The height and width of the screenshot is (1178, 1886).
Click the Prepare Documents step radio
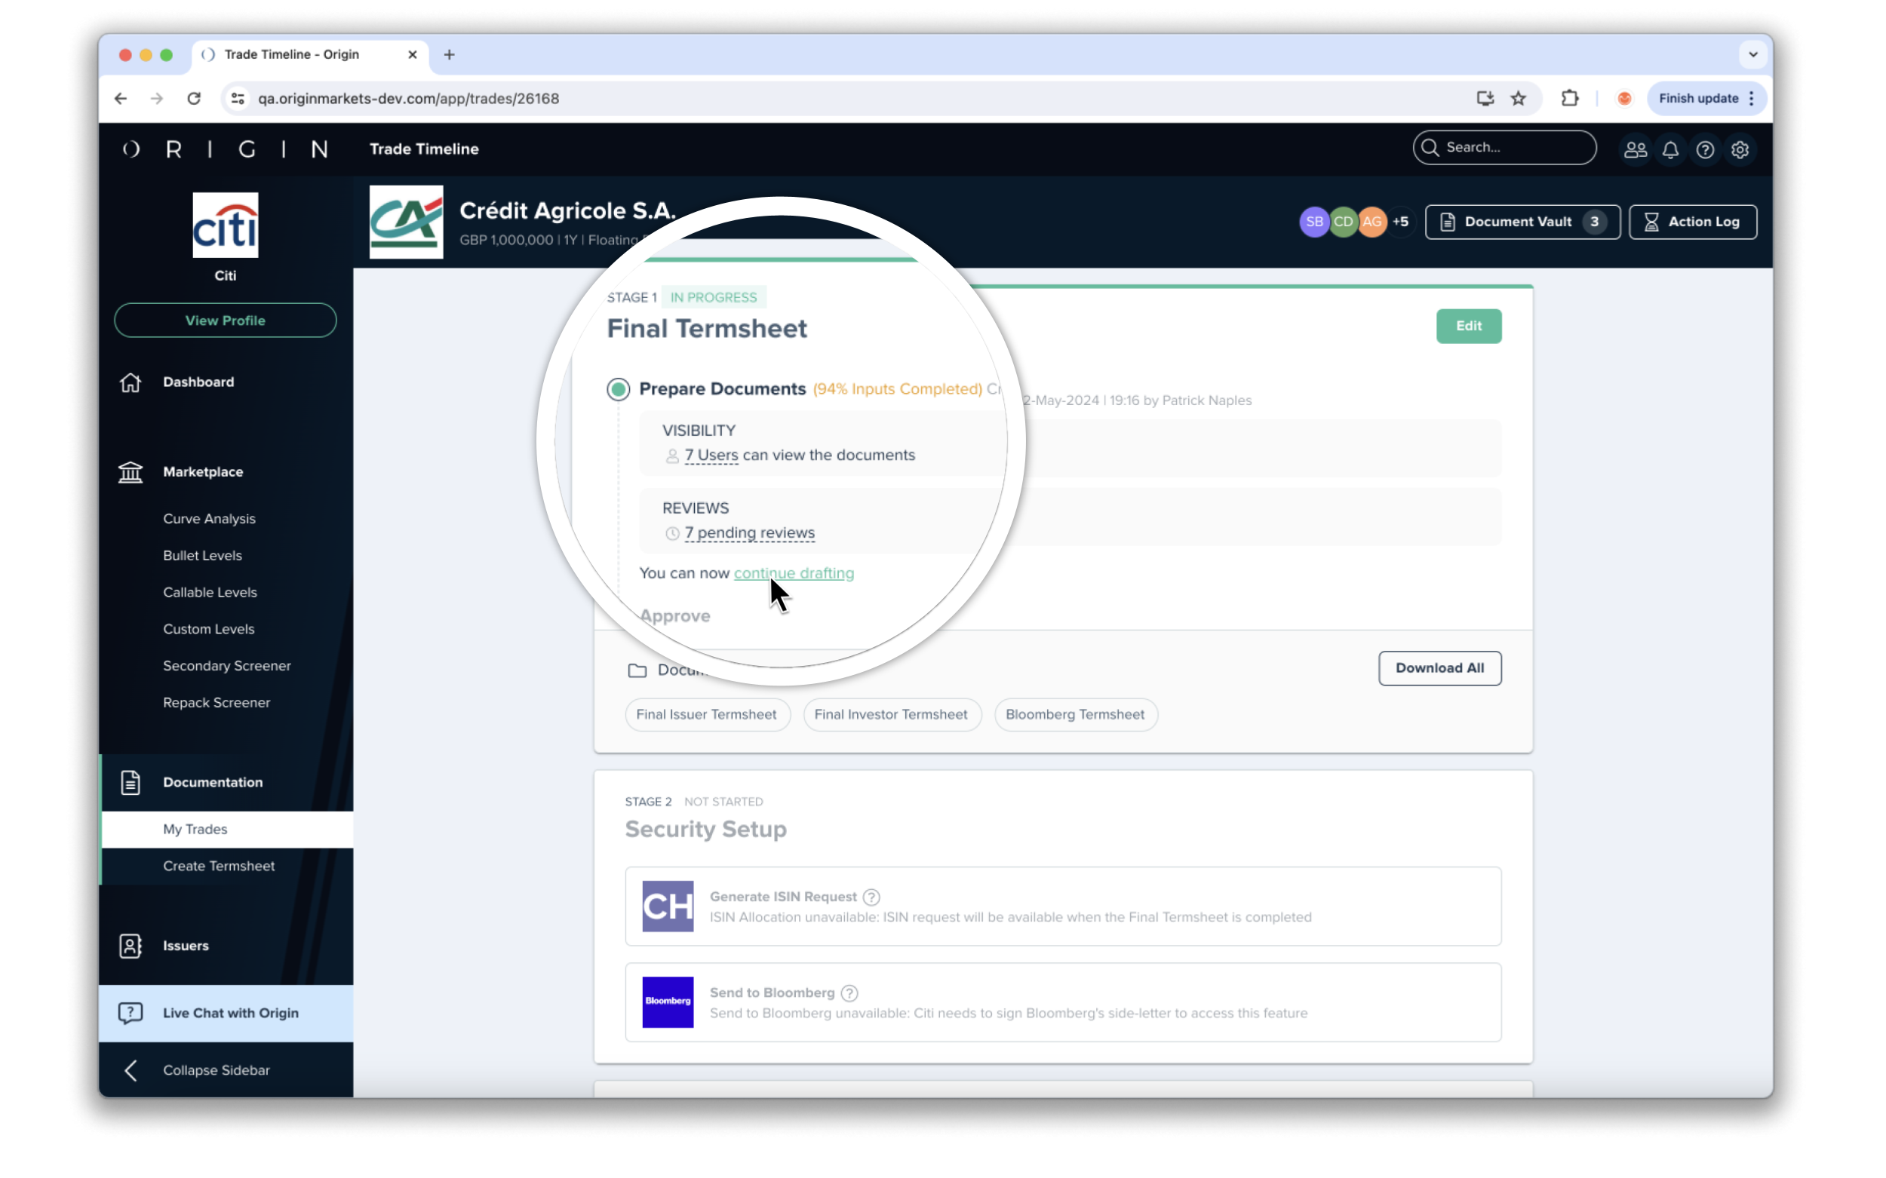pos(618,389)
